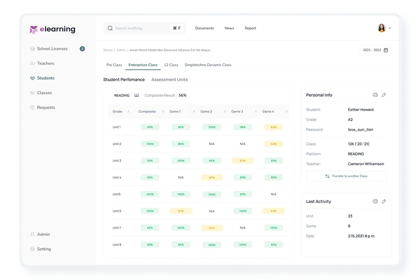Open Setting via the gear icon
Image resolution: width=420 pixels, height=280 pixels.
tap(33, 249)
